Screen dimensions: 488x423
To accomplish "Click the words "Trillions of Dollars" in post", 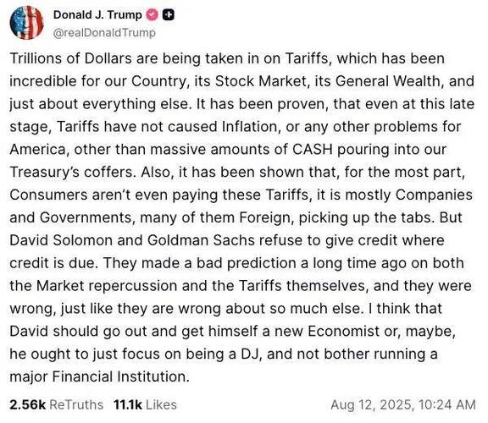I will [x=70, y=58].
